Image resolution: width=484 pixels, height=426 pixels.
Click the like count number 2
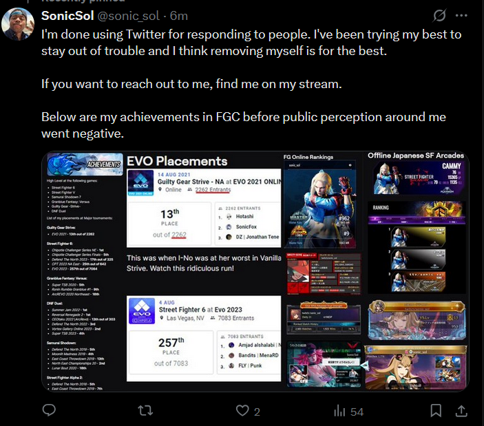(257, 412)
